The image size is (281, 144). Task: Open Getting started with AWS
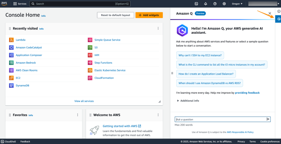point(122,126)
